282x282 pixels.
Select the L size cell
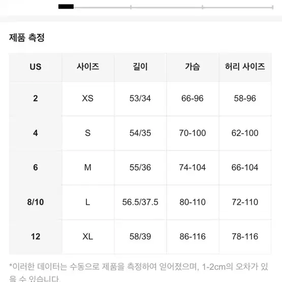click(88, 202)
